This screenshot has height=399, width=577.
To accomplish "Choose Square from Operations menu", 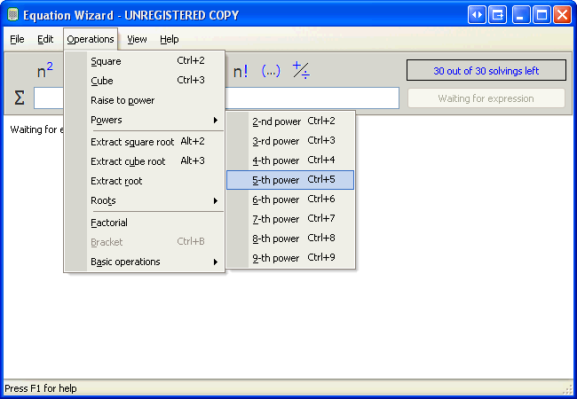I will click(144, 61).
